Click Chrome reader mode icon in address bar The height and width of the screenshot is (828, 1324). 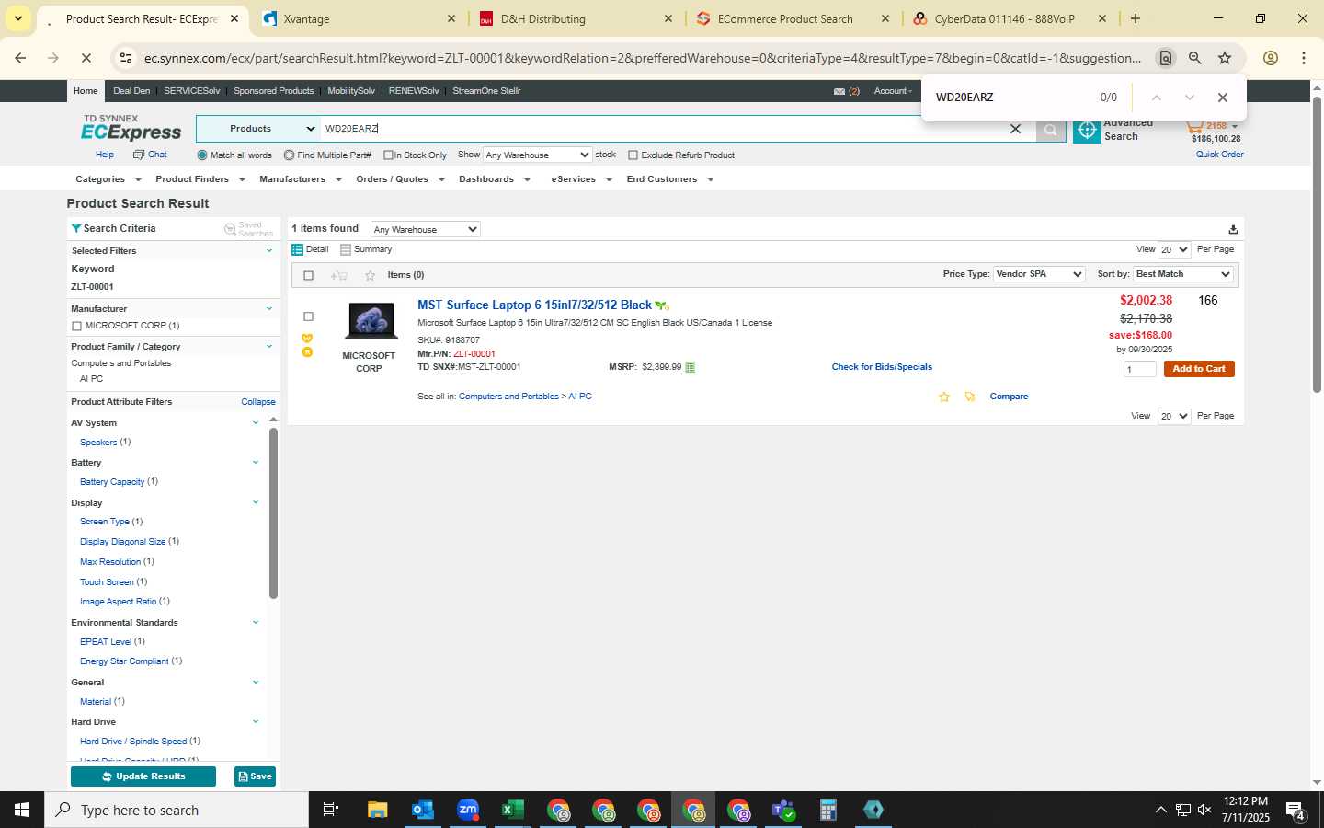pyautogui.click(x=1165, y=58)
